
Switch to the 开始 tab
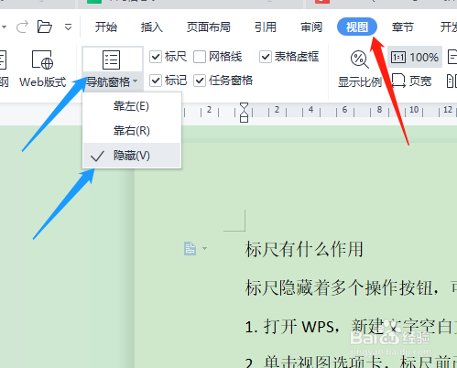click(106, 27)
